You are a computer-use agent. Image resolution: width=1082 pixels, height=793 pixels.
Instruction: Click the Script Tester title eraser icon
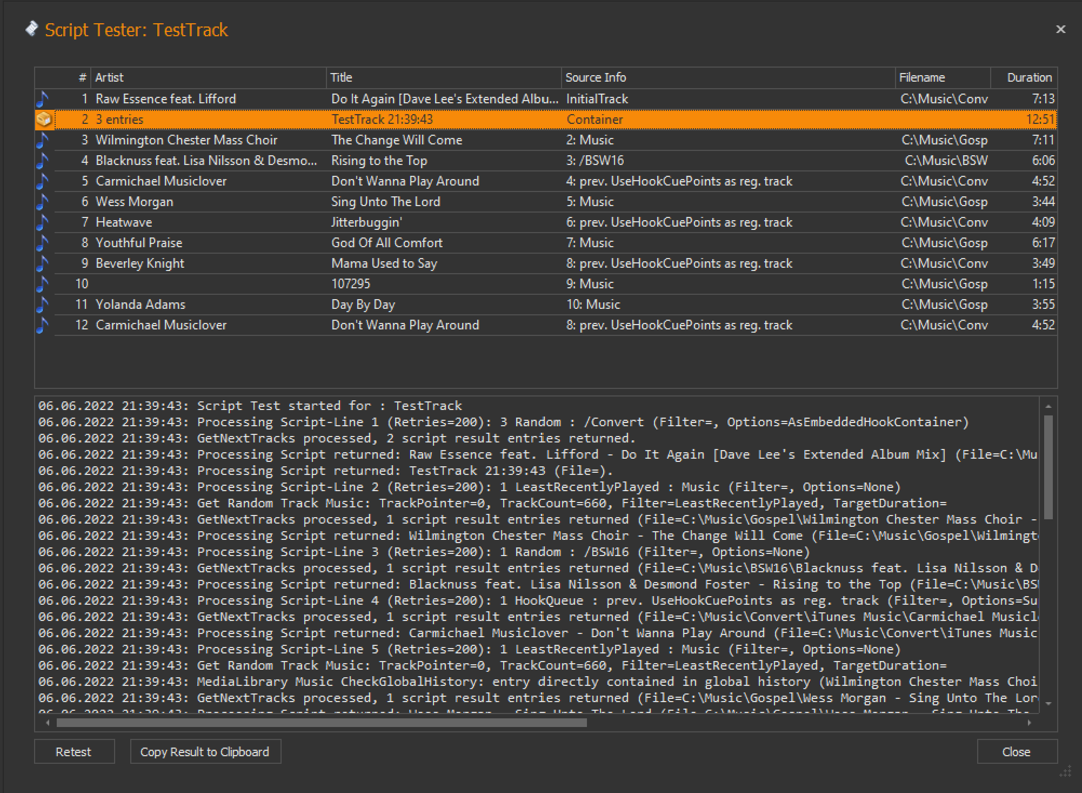tap(32, 29)
